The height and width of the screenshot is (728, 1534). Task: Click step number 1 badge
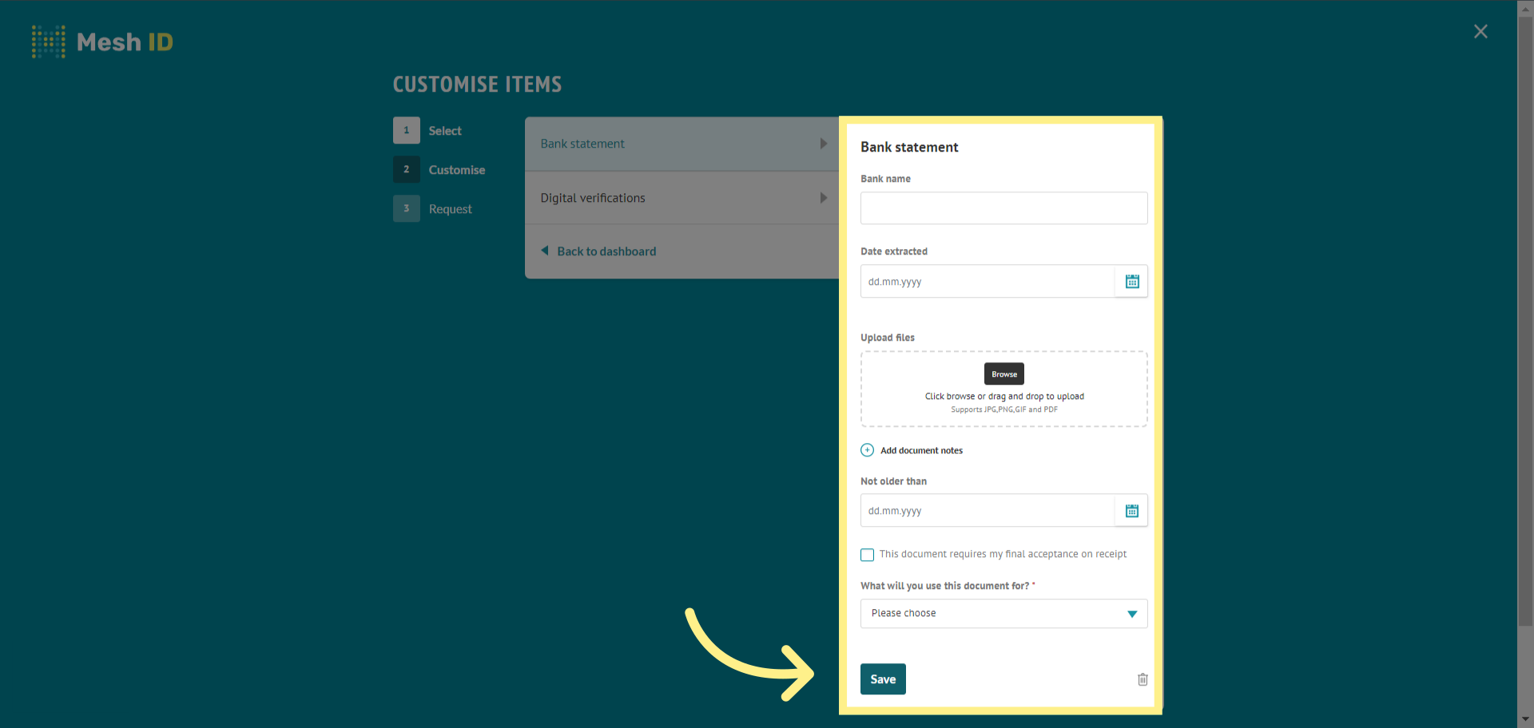point(407,130)
